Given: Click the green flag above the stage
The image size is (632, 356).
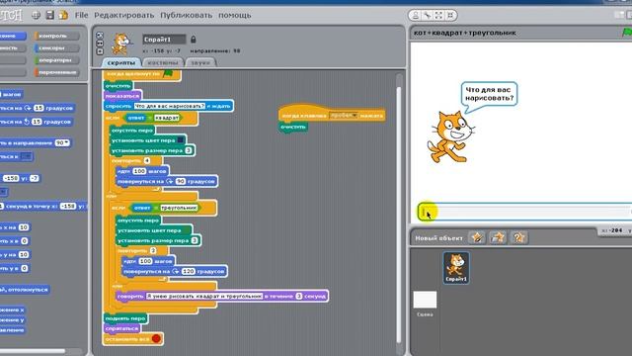Looking at the screenshot, I should (627, 33).
